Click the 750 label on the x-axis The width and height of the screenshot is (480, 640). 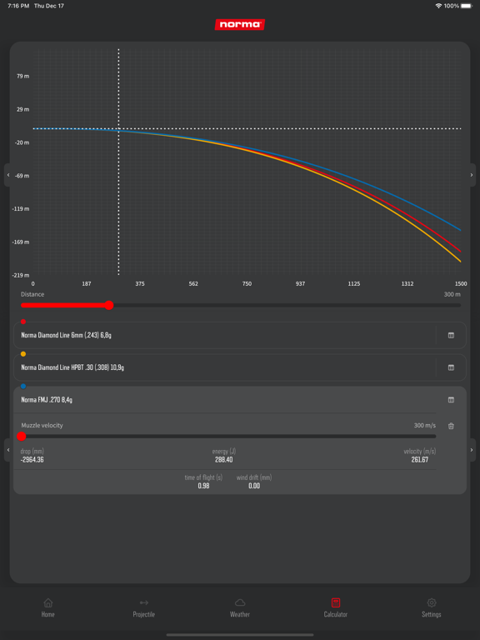247,283
